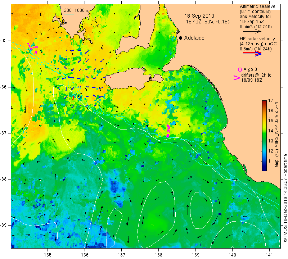The width and height of the screenshot is (288, 259).
Task: Click '0.5m/s (1kt 24h)' under '18-Sep 15Z'
Action: pyautogui.click(x=256, y=27)
